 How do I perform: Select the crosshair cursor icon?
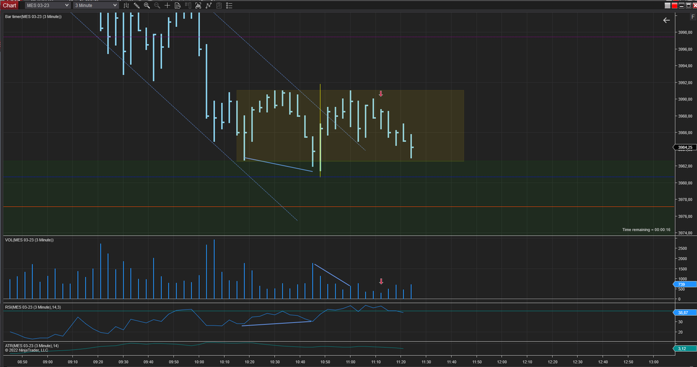(x=167, y=5)
